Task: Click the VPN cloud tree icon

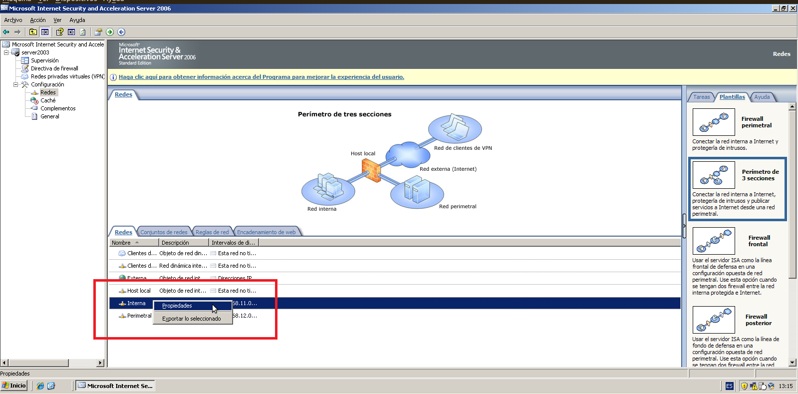Action: tap(25, 76)
